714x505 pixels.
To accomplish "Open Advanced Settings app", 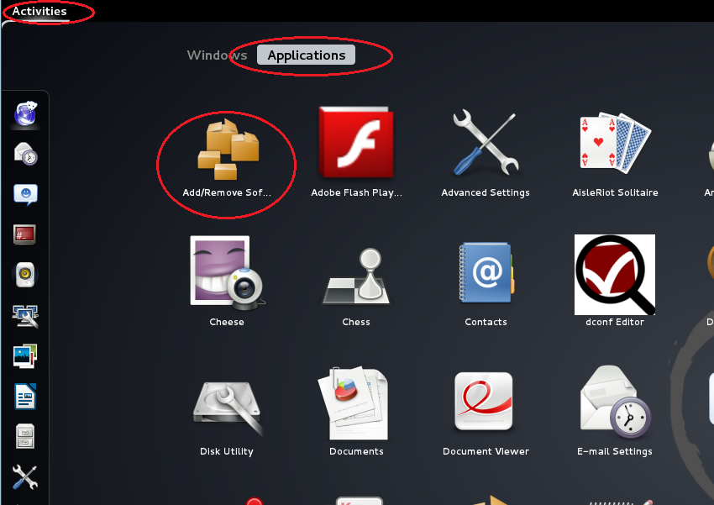I will [x=486, y=153].
